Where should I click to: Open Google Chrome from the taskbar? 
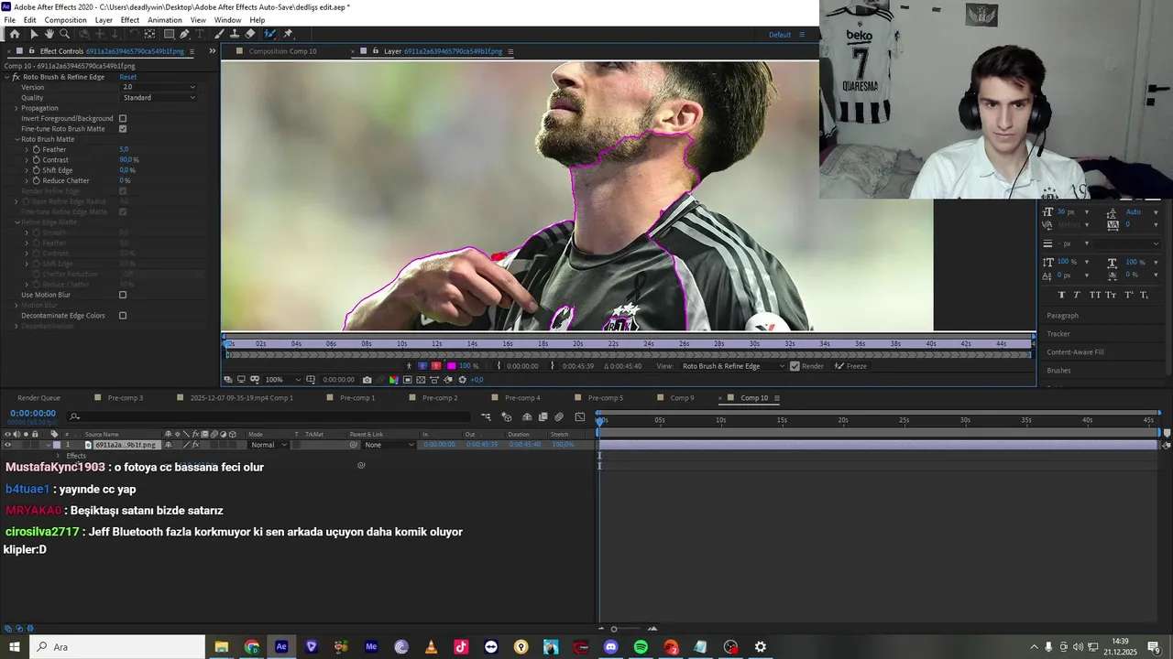click(252, 647)
